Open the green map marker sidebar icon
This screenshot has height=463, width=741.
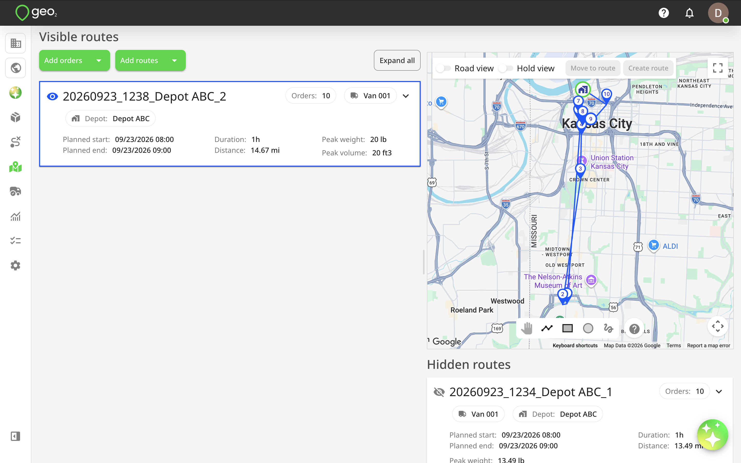[16, 167]
